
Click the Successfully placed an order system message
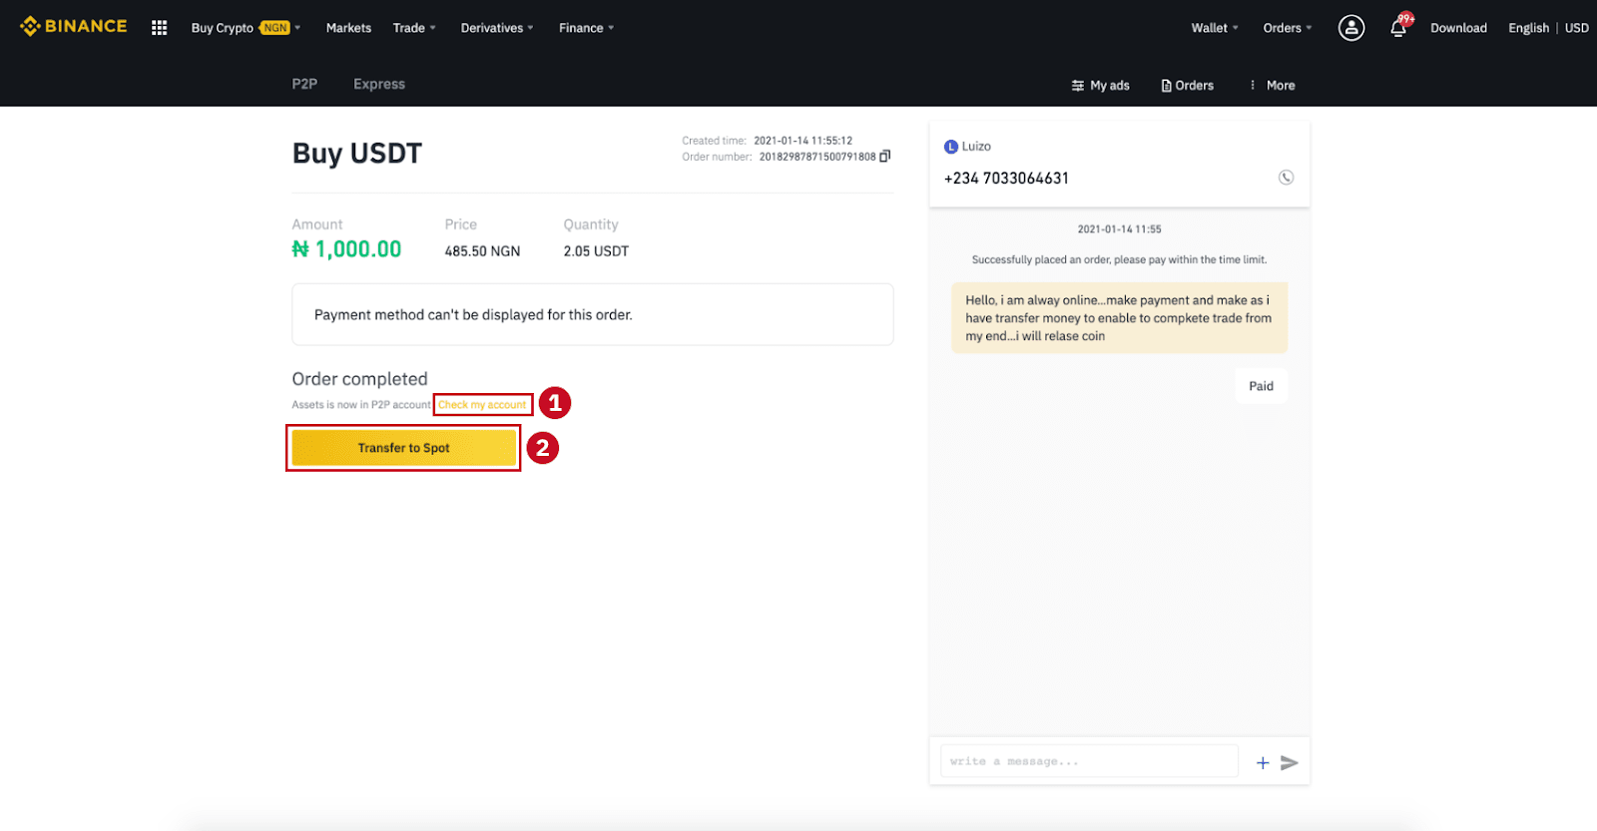tap(1119, 259)
